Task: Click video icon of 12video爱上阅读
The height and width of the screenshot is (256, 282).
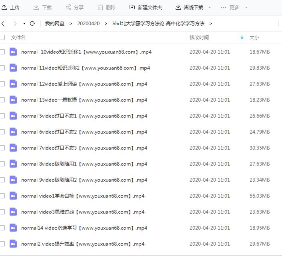Action: (x=13, y=84)
